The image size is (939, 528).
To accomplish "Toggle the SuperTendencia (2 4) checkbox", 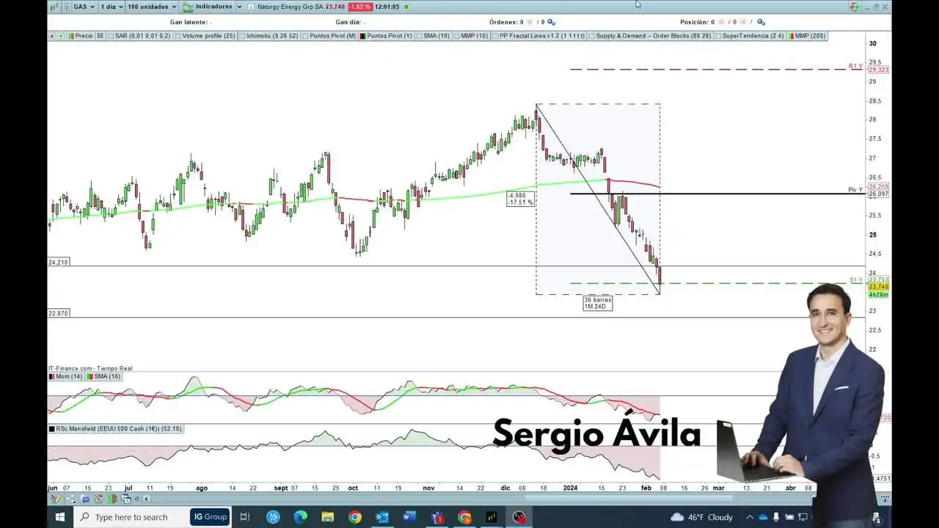I will coord(718,35).
